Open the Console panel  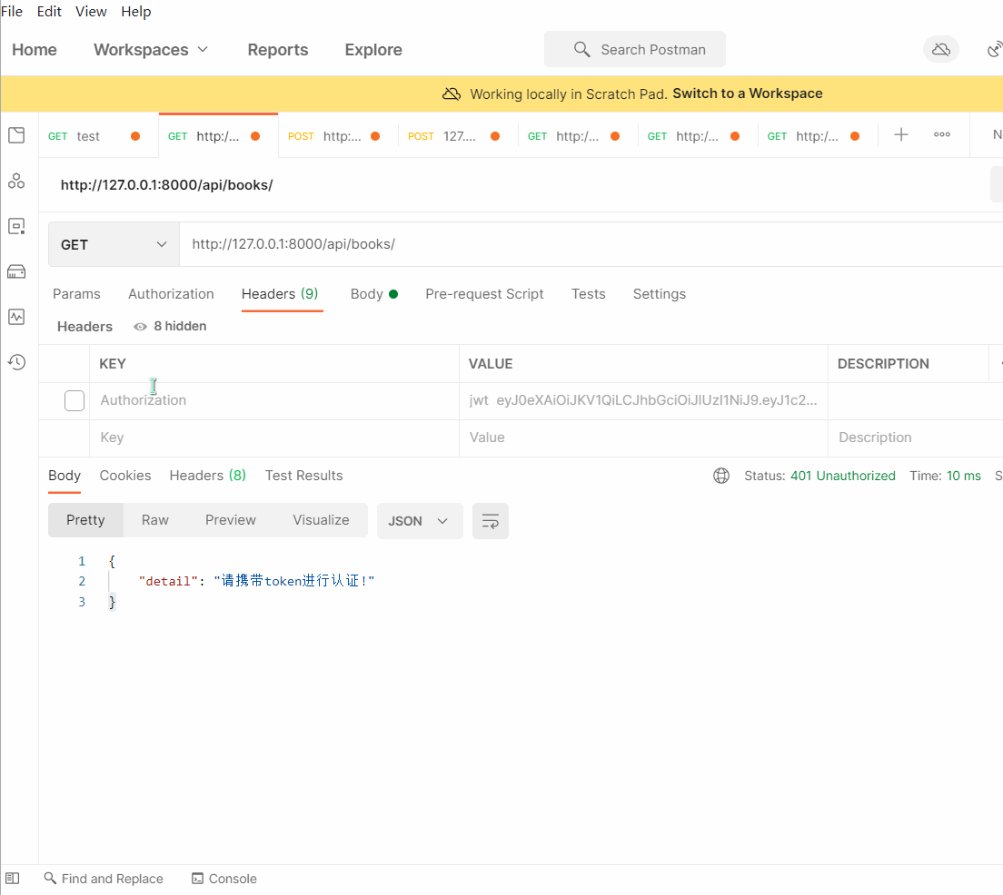[223, 879]
